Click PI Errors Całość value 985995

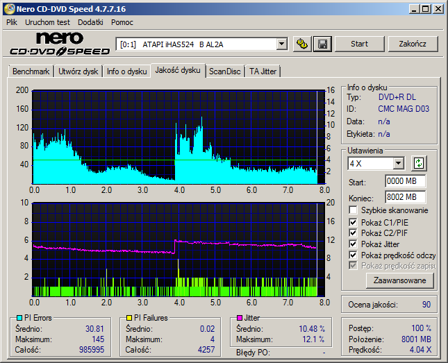click(92, 350)
